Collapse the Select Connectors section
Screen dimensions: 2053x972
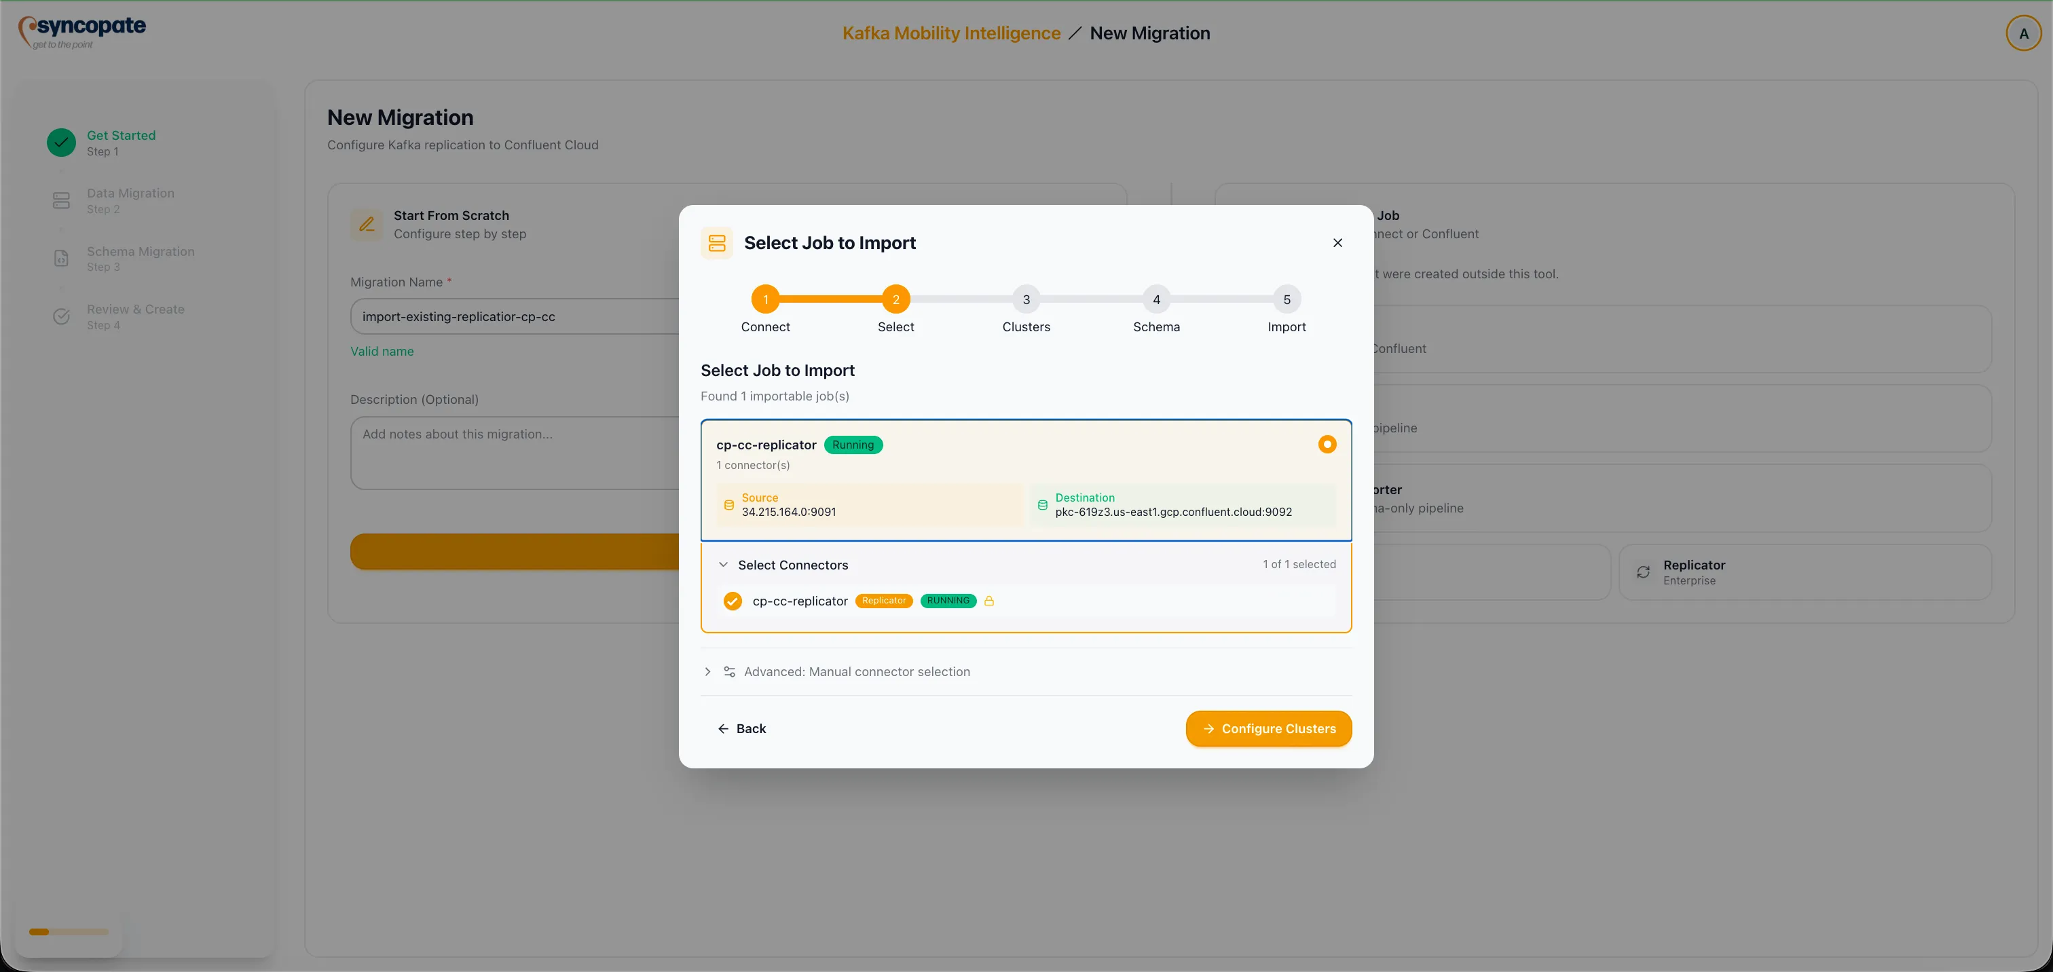click(x=724, y=564)
